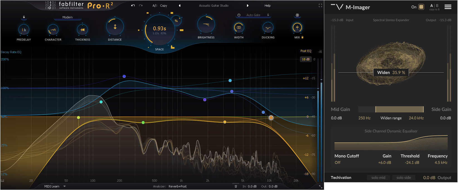Toggle the predelay lock
The image size is (458, 190).
pyautogui.click(x=24, y=17)
